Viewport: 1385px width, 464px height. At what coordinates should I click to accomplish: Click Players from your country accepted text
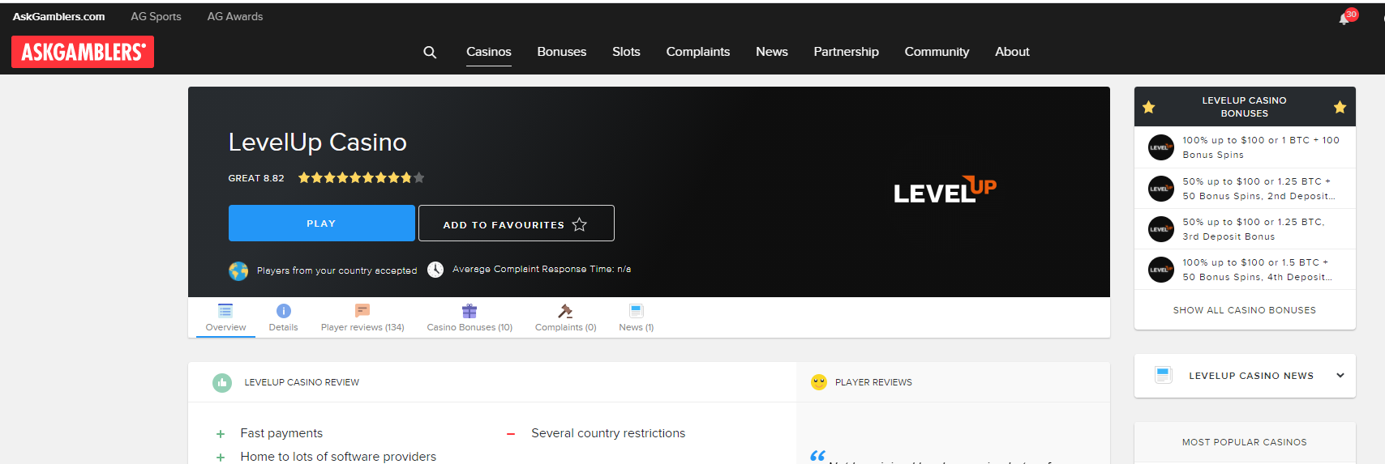[337, 270]
